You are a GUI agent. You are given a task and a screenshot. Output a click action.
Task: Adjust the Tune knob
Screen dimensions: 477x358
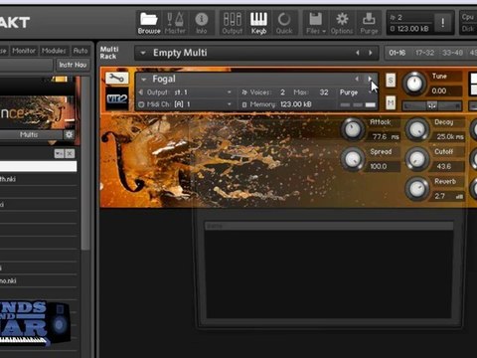point(414,84)
